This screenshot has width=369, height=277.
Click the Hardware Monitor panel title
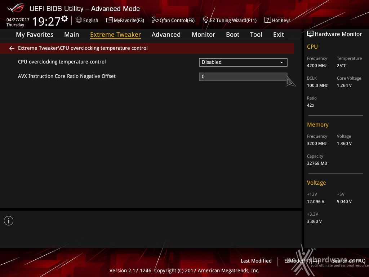(338, 34)
